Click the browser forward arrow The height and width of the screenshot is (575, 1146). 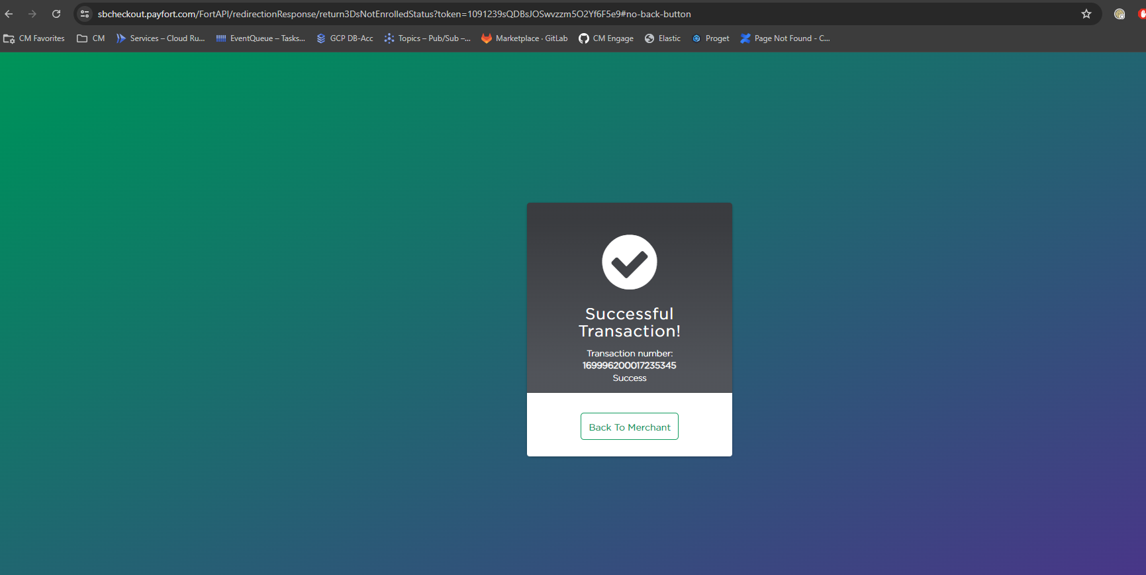tap(32, 14)
